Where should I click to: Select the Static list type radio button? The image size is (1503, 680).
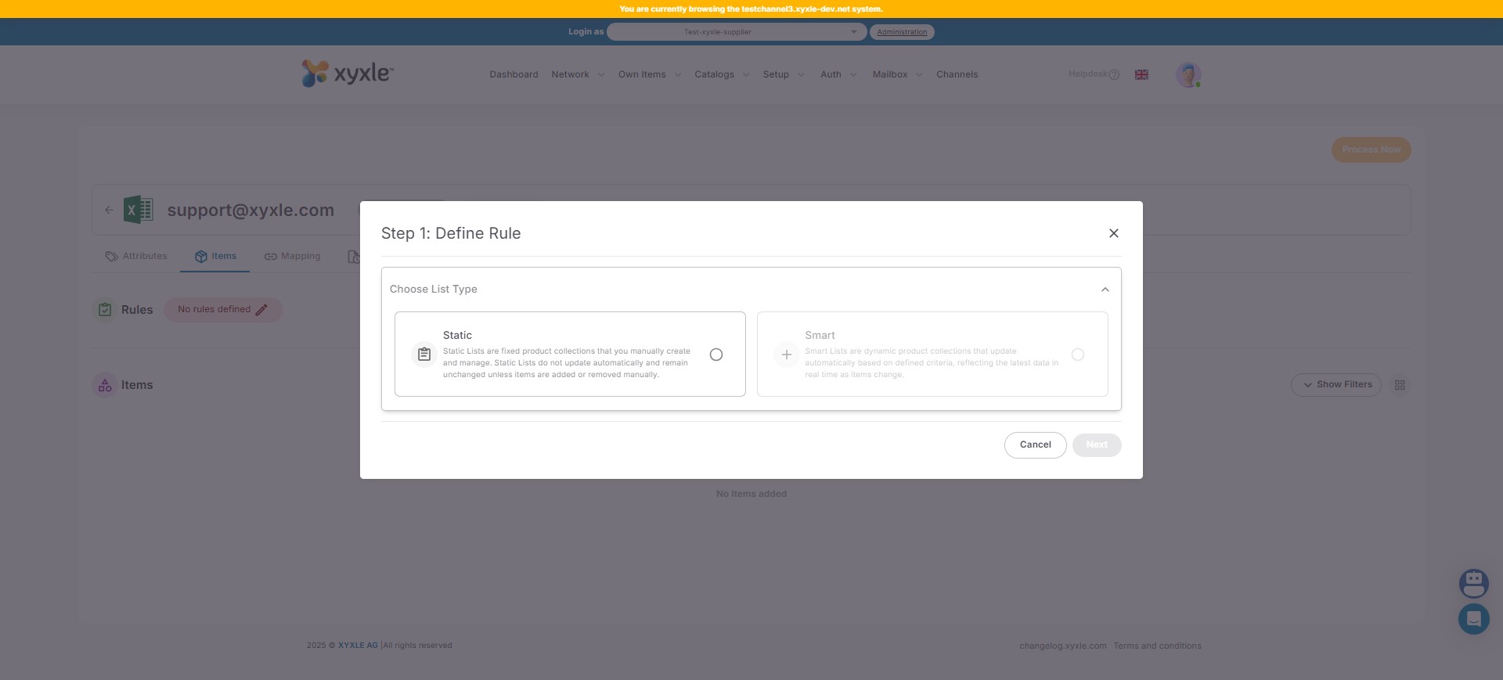coord(715,354)
